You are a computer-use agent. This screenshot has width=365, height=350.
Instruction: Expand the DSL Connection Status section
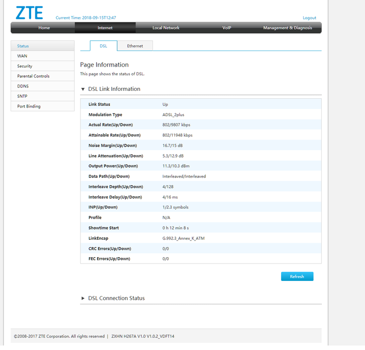pyautogui.click(x=83, y=298)
